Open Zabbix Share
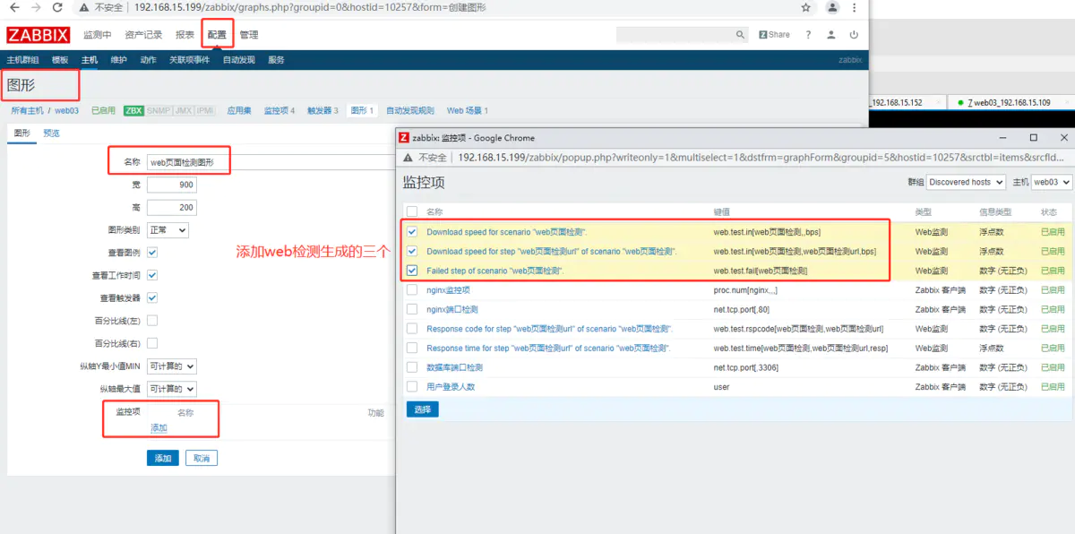Screen dimensions: 1075x534 [774, 35]
